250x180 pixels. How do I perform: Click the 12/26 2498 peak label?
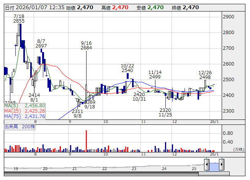click(x=205, y=75)
